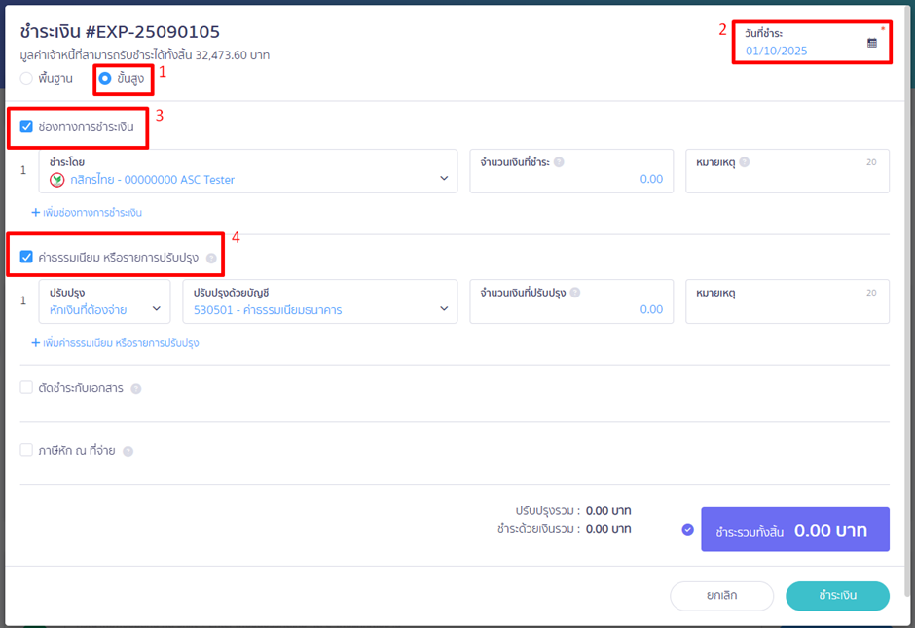Click the purple check icon near total
The image size is (915, 628).
point(688,530)
